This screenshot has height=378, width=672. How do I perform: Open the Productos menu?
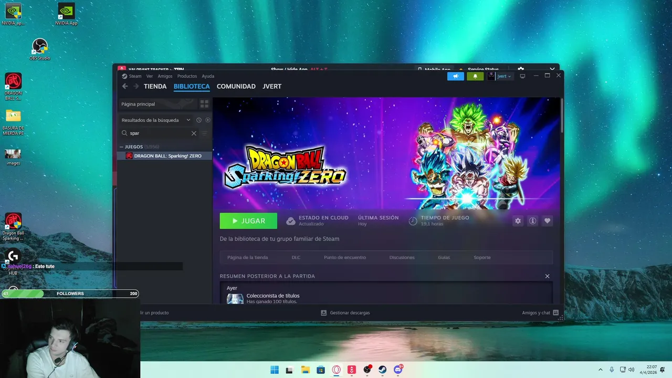187,76
